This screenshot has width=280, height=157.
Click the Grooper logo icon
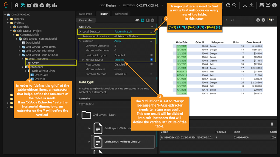(6, 5)
